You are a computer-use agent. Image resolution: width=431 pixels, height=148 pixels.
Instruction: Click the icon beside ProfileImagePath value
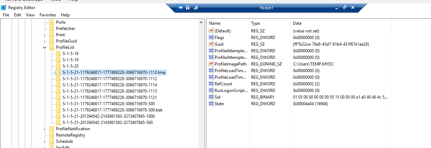click(x=211, y=64)
